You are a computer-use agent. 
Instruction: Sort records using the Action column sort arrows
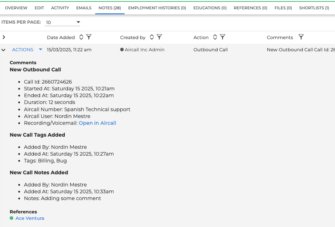215,37
